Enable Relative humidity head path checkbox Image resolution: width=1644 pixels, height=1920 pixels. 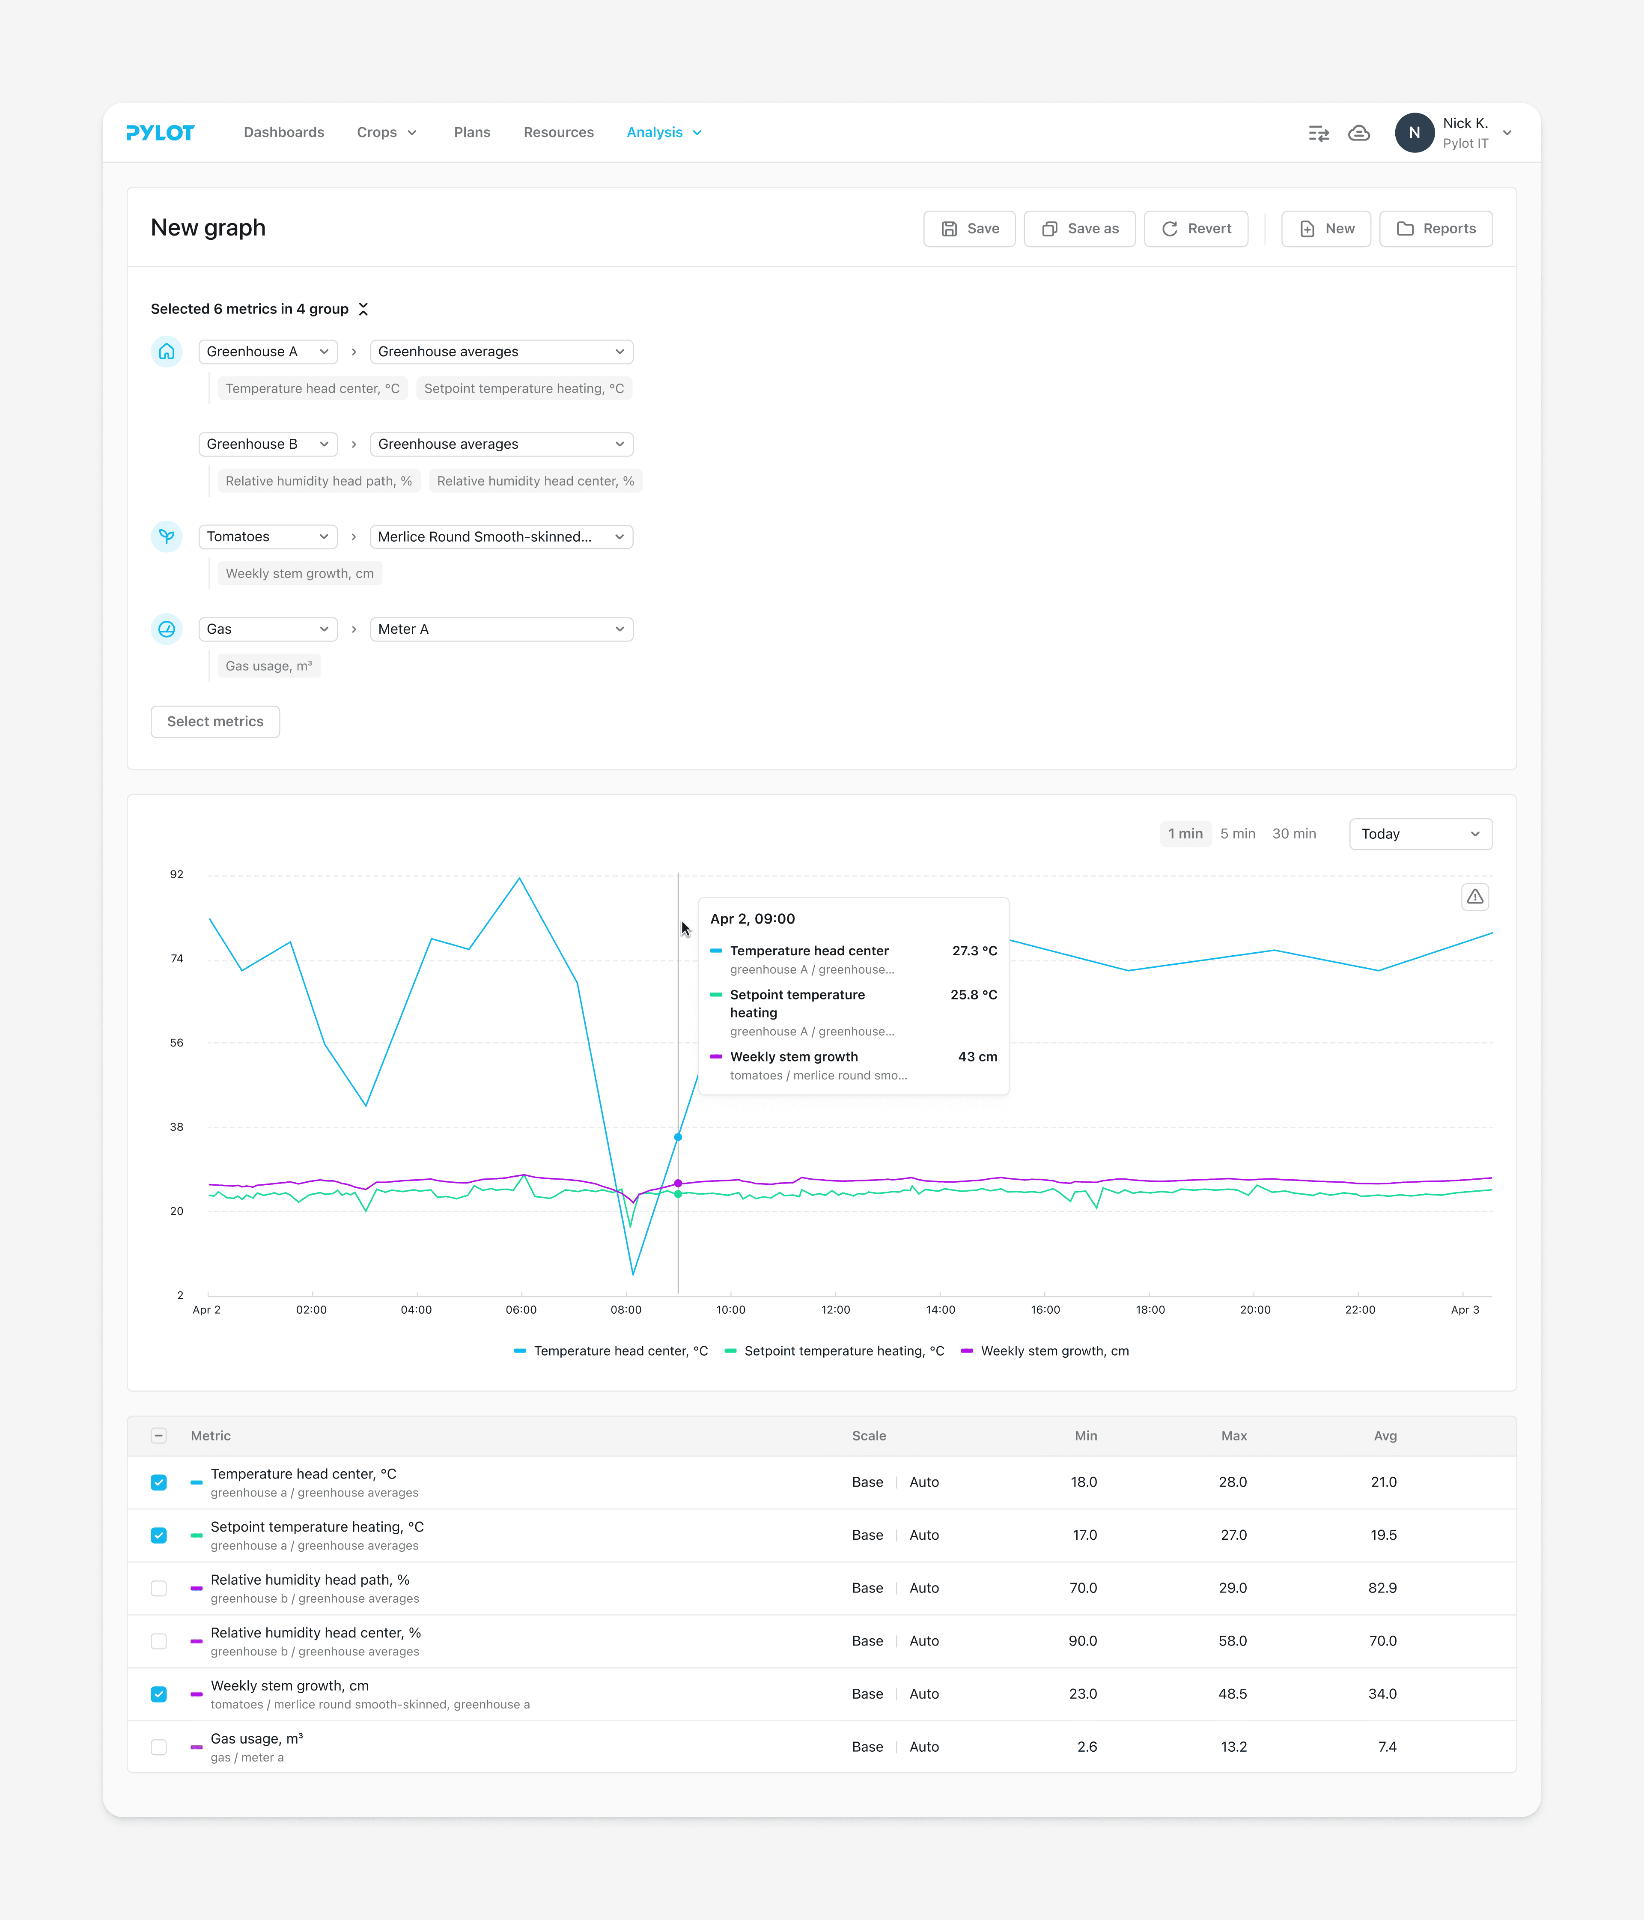[158, 1588]
